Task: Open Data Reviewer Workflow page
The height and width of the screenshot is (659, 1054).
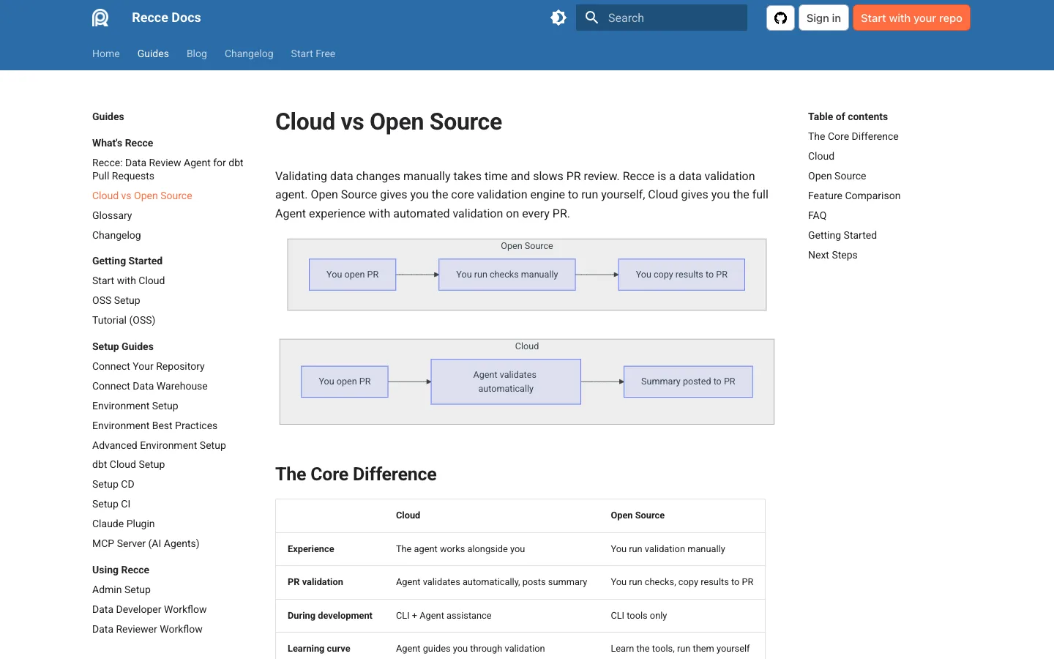Action: coord(147,629)
